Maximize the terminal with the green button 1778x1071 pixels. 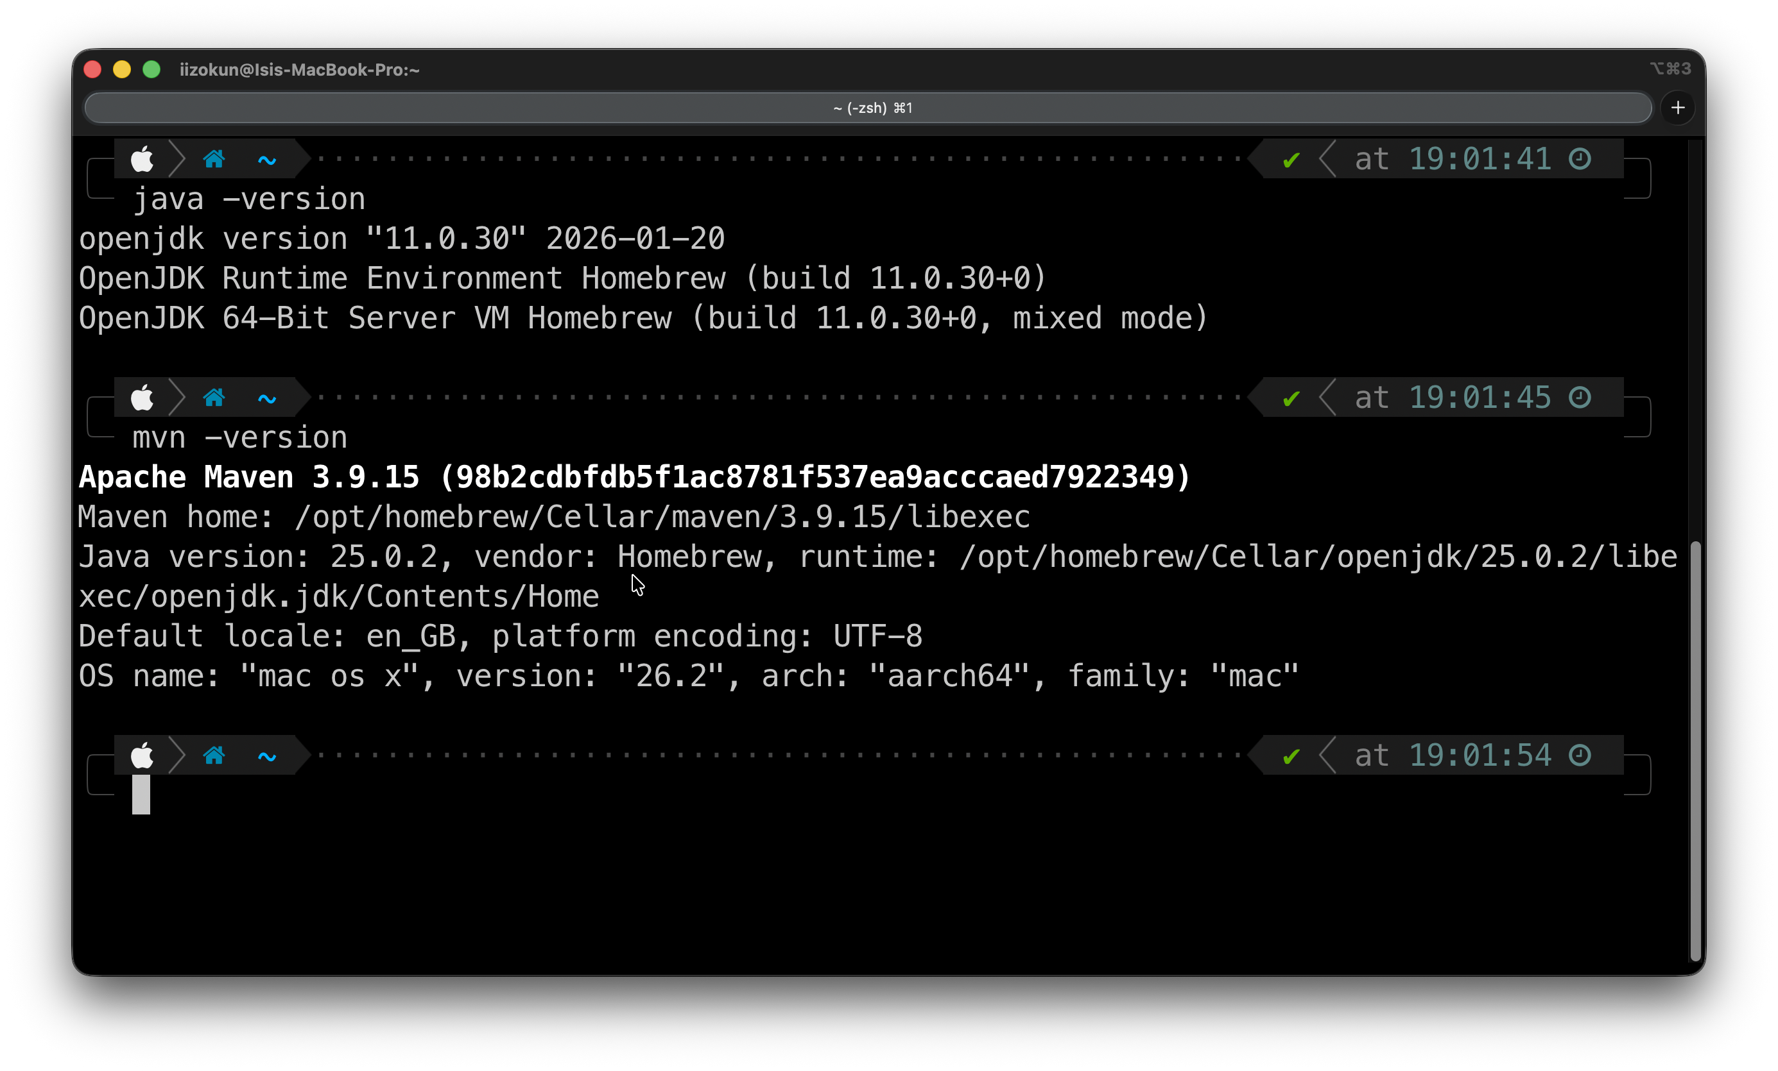pos(151,69)
